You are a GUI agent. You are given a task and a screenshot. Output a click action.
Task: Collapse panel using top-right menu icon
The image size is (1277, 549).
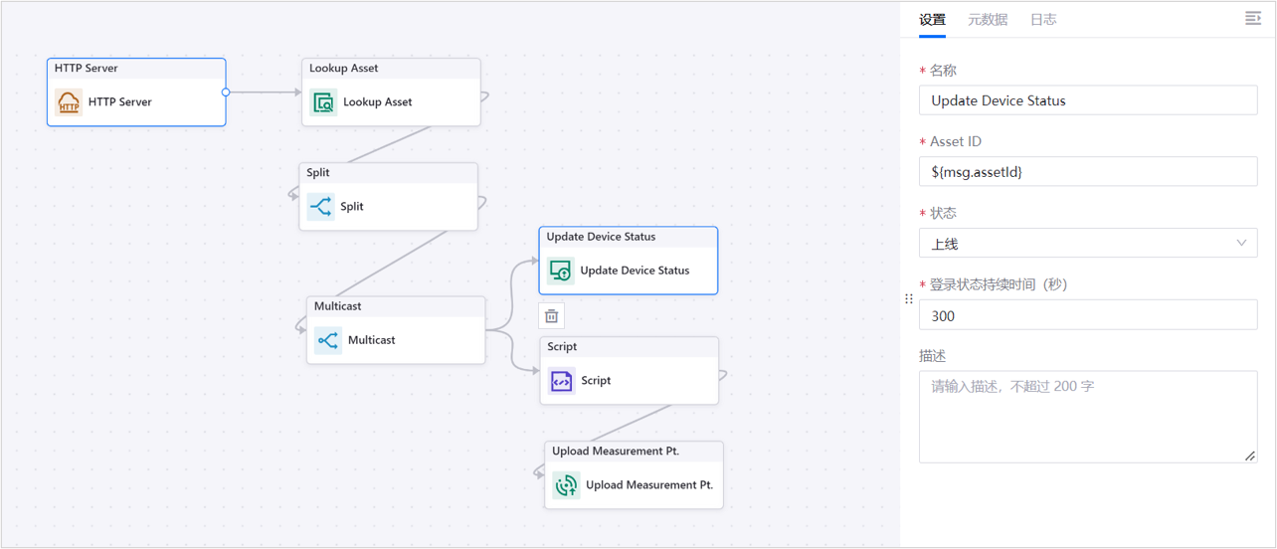pos(1253,19)
